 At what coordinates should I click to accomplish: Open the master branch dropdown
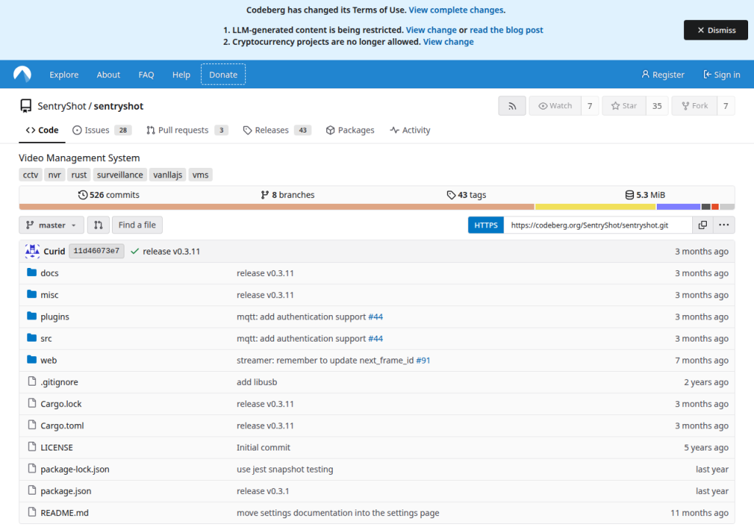point(52,225)
